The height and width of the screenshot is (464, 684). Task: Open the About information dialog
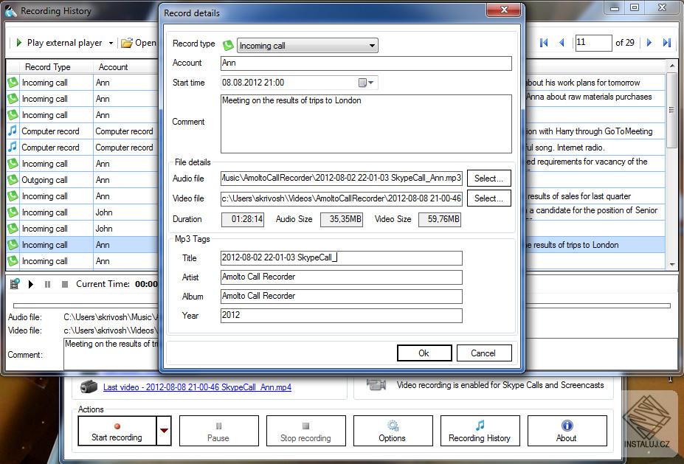tap(567, 431)
